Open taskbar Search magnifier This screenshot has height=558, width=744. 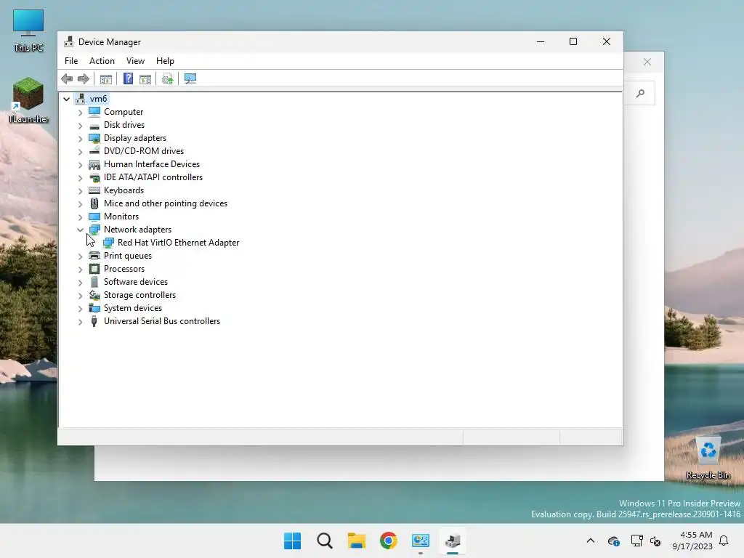click(x=325, y=541)
